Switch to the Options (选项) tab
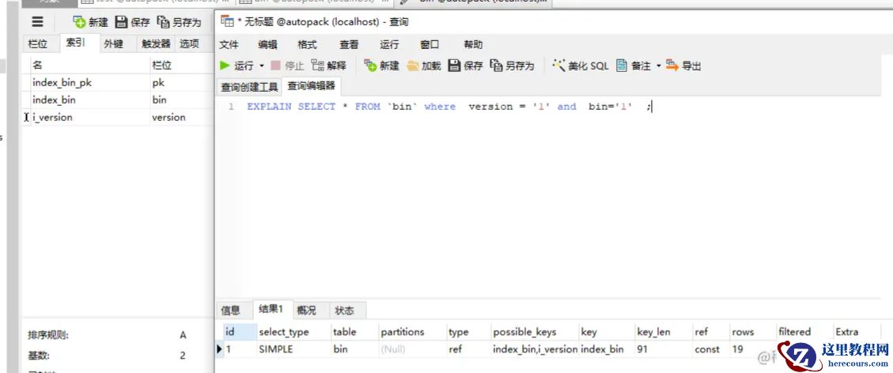Image resolution: width=893 pixels, height=373 pixels. 190,43
